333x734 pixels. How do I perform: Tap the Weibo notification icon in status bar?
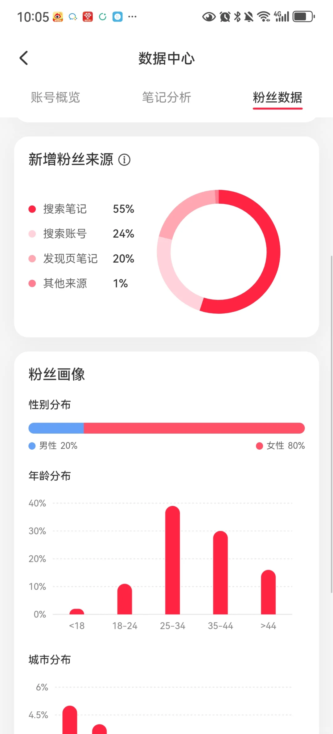pos(58,17)
